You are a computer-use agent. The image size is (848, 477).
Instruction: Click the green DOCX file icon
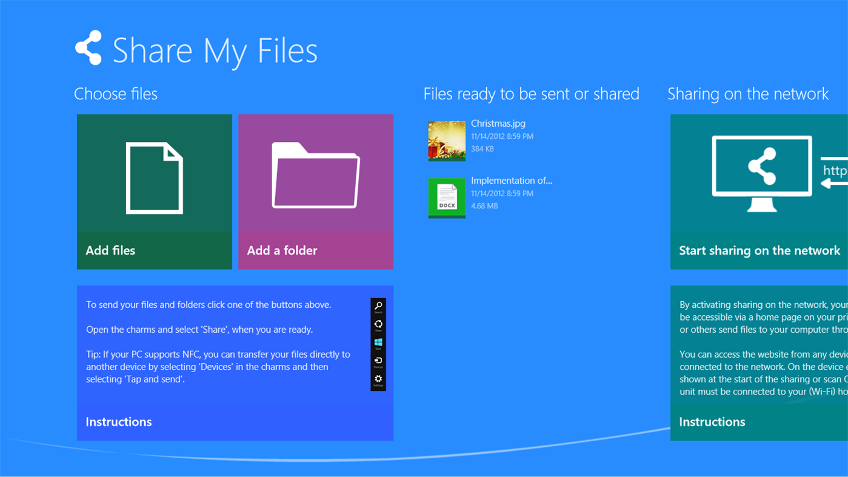coord(446,198)
